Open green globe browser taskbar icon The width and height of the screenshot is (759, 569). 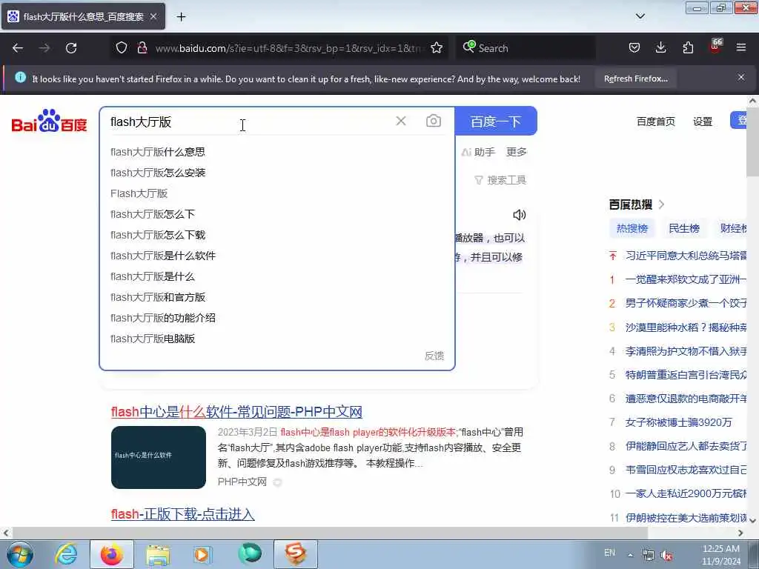click(x=250, y=554)
